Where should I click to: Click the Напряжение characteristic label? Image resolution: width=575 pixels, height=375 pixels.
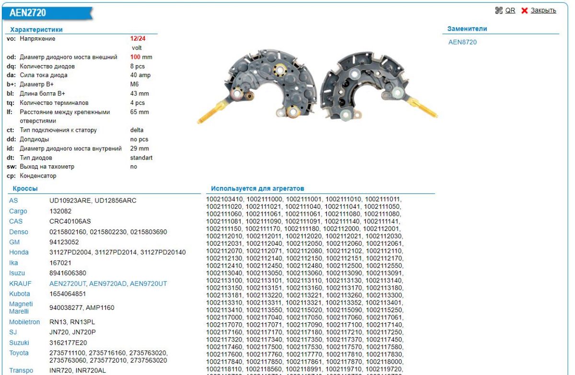37,39
